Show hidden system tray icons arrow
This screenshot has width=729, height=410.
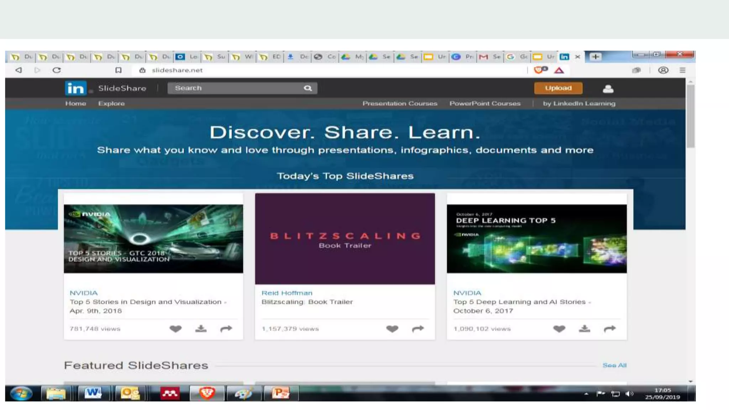(586, 394)
